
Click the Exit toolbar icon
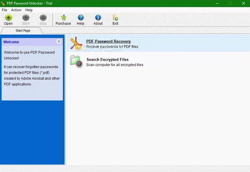[115, 18]
